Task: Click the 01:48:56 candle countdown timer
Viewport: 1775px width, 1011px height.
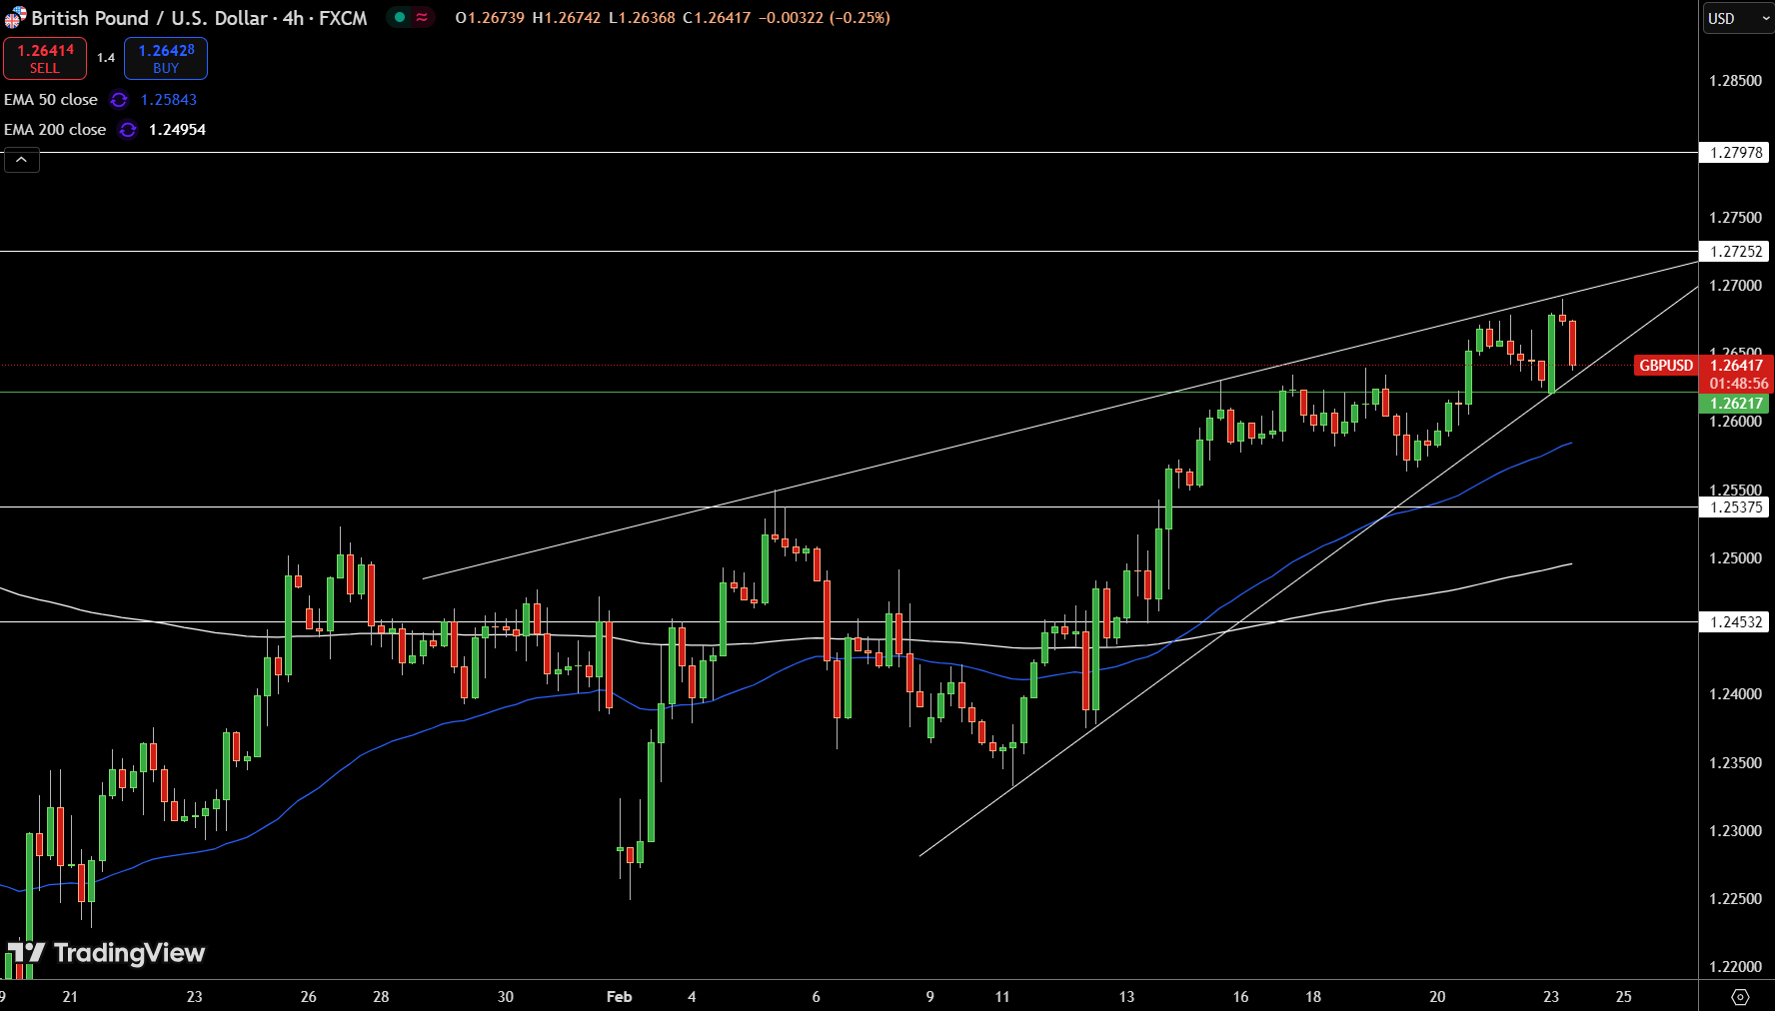Action: [x=1738, y=384]
